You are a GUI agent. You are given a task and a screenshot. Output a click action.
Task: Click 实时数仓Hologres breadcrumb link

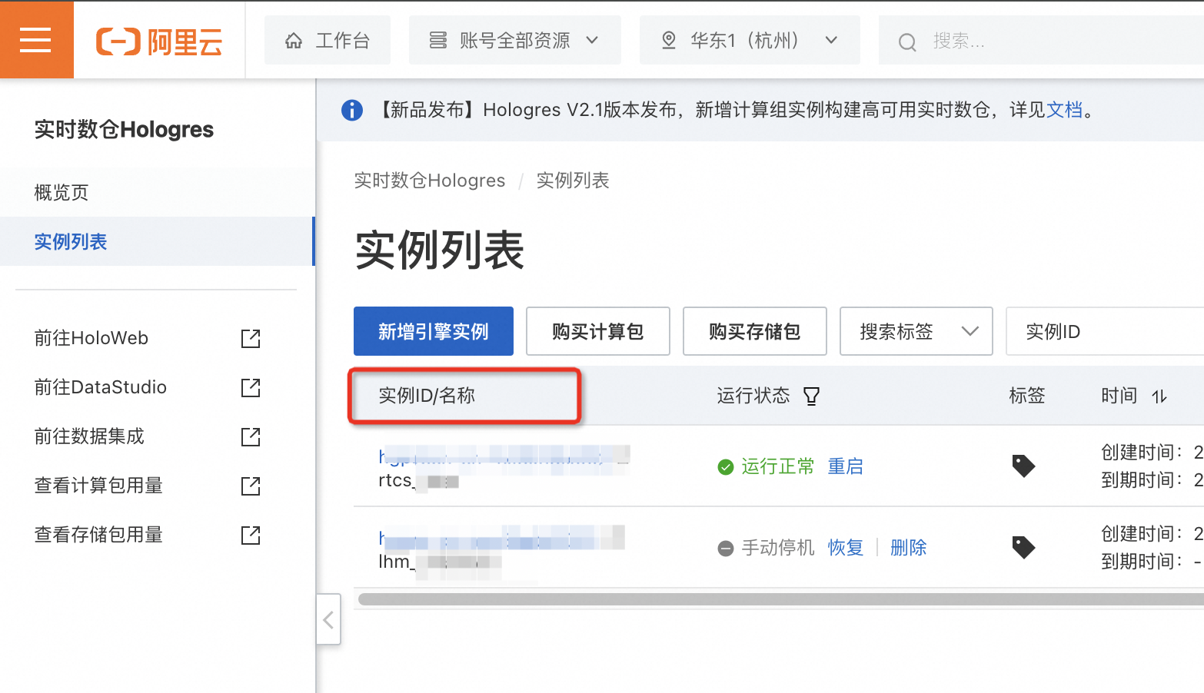pos(430,181)
